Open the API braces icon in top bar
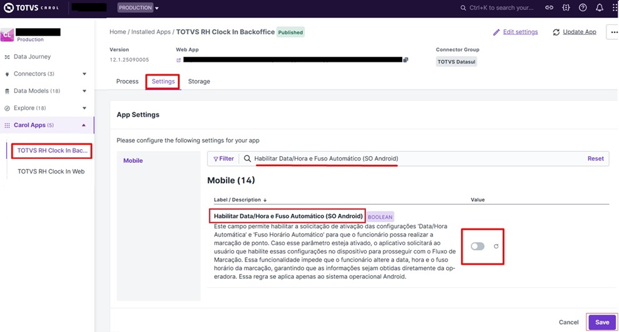Viewport: 619px width, 332px height. [566, 7]
